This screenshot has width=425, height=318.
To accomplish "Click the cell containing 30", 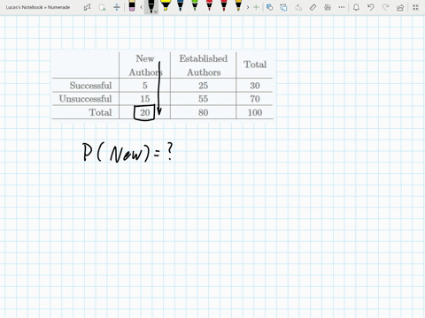I will coord(255,86).
